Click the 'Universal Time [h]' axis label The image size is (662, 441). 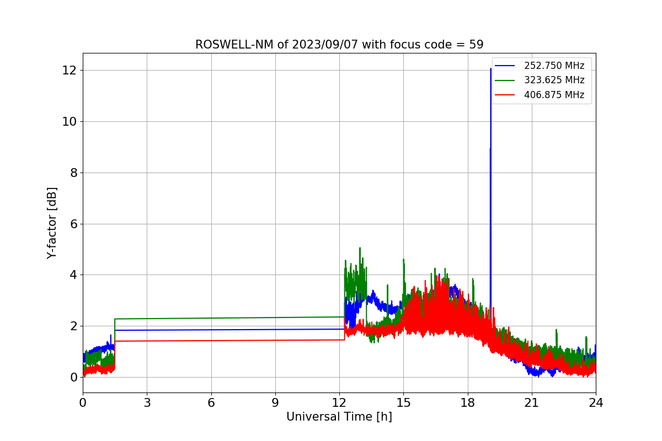click(339, 417)
